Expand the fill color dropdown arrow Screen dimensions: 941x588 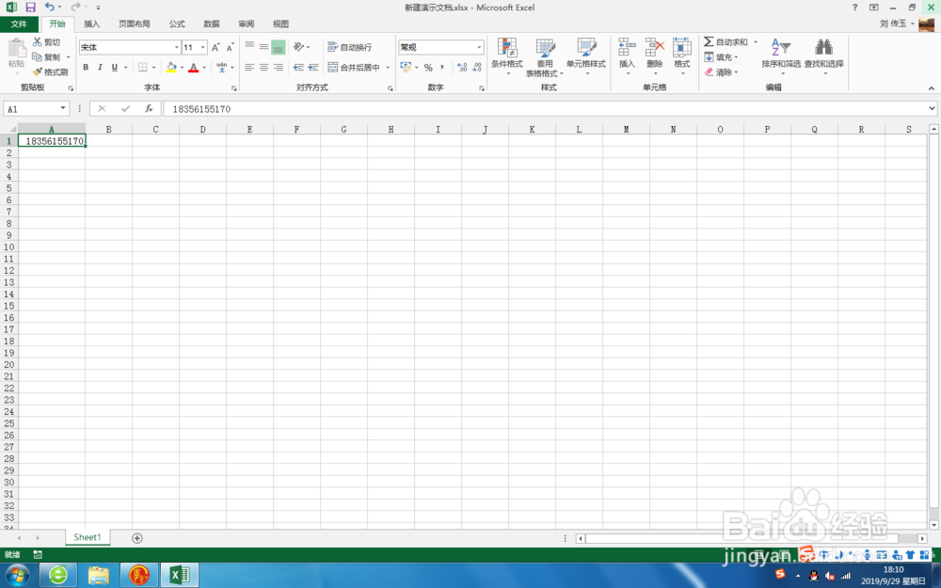tap(183, 68)
